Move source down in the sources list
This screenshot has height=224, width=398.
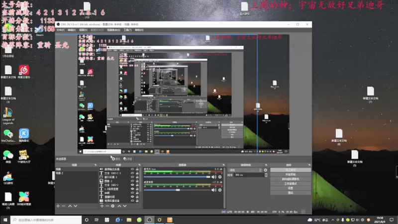click(125, 206)
